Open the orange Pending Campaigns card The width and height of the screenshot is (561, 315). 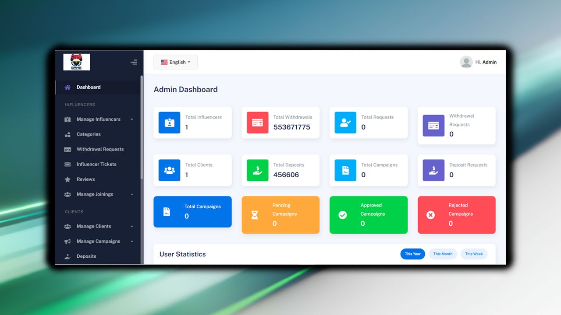point(280,215)
